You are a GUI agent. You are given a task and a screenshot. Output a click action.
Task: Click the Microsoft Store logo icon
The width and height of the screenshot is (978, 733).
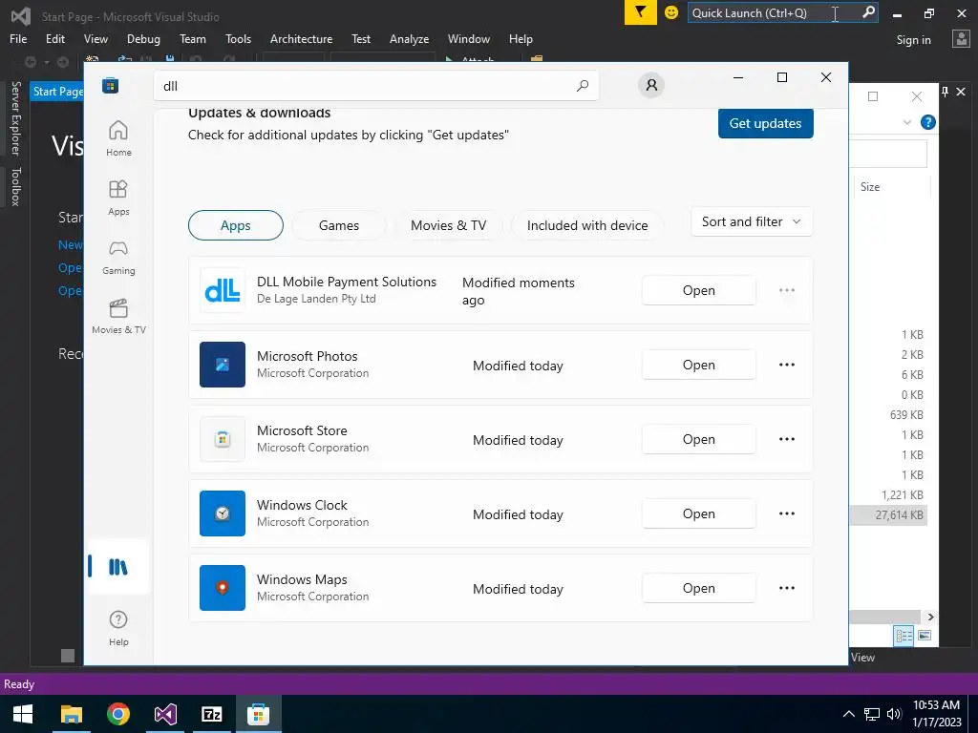[x=111, y=85]
